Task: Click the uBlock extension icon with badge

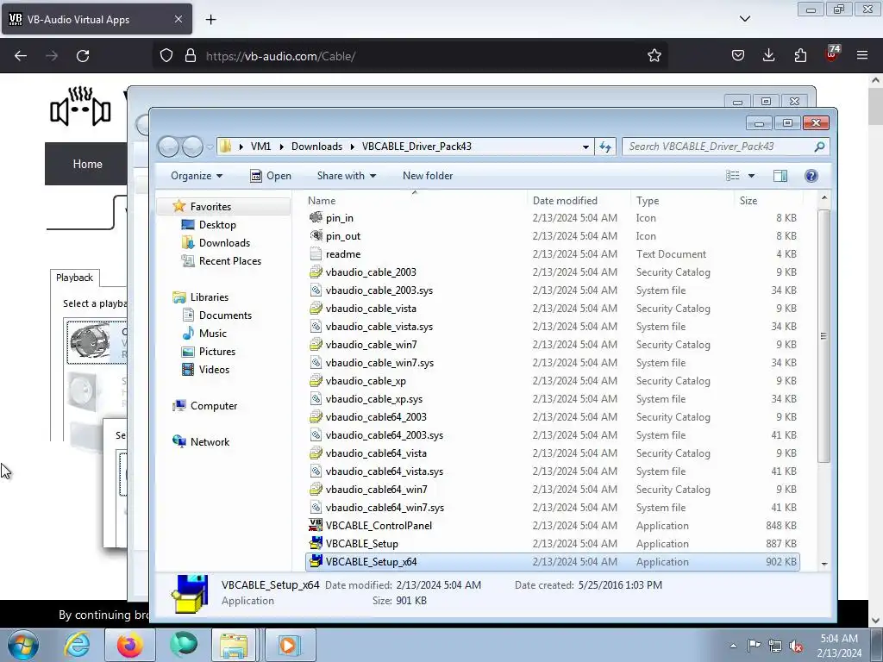Action: click(x=832, y=53)
